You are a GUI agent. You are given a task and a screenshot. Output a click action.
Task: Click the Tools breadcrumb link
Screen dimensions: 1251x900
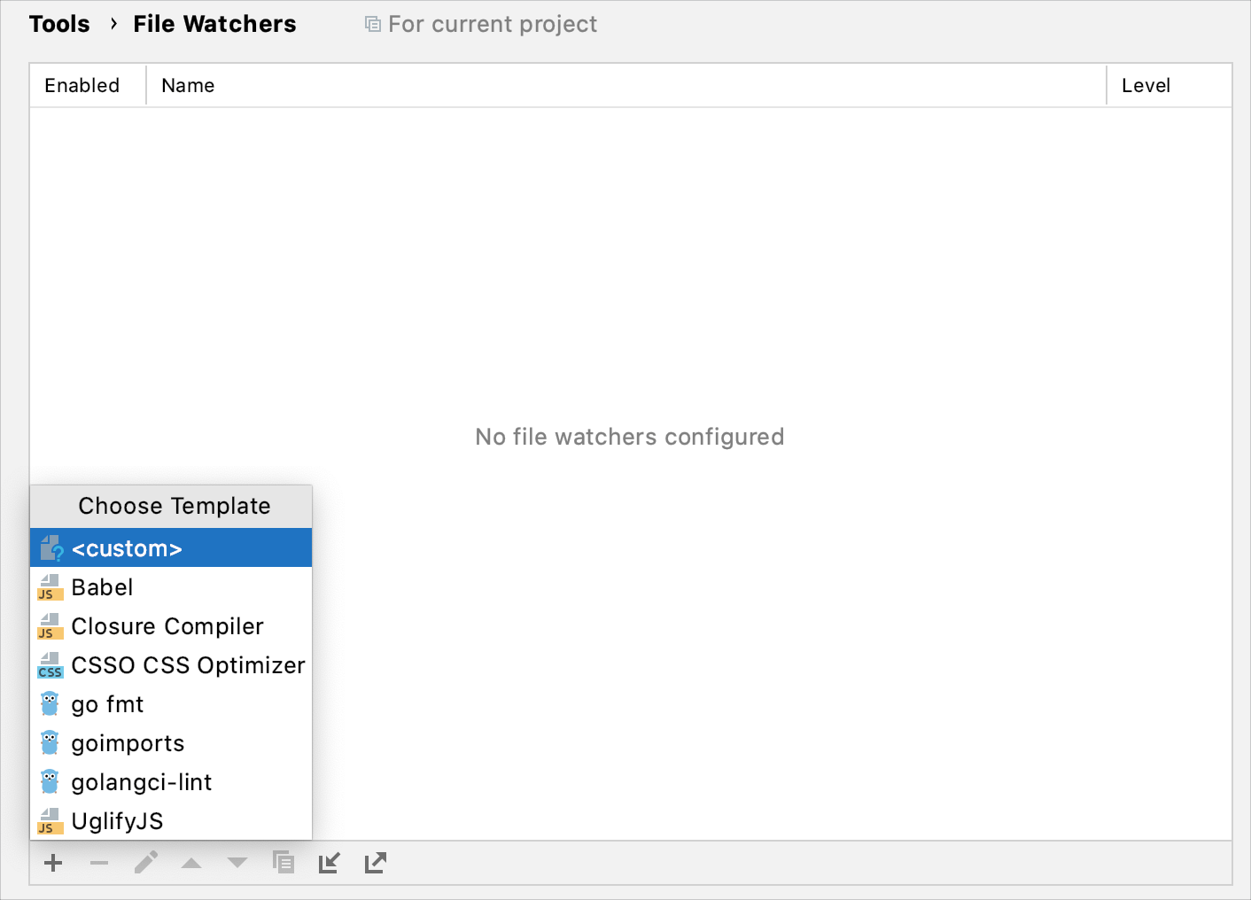[58, 24]
